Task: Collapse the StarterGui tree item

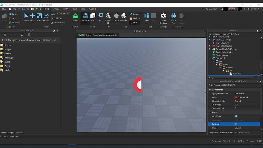Action: pyautogui.click(x=210, y=58)
